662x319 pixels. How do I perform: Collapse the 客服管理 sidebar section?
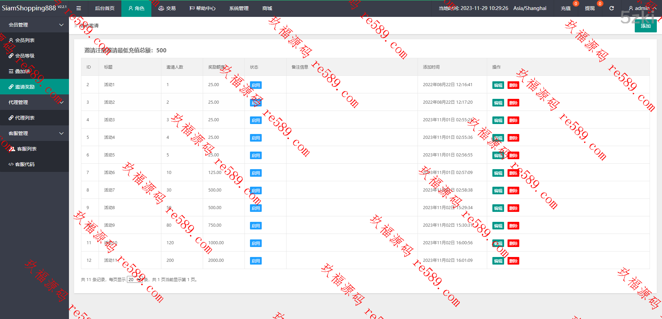pos(34,133)
